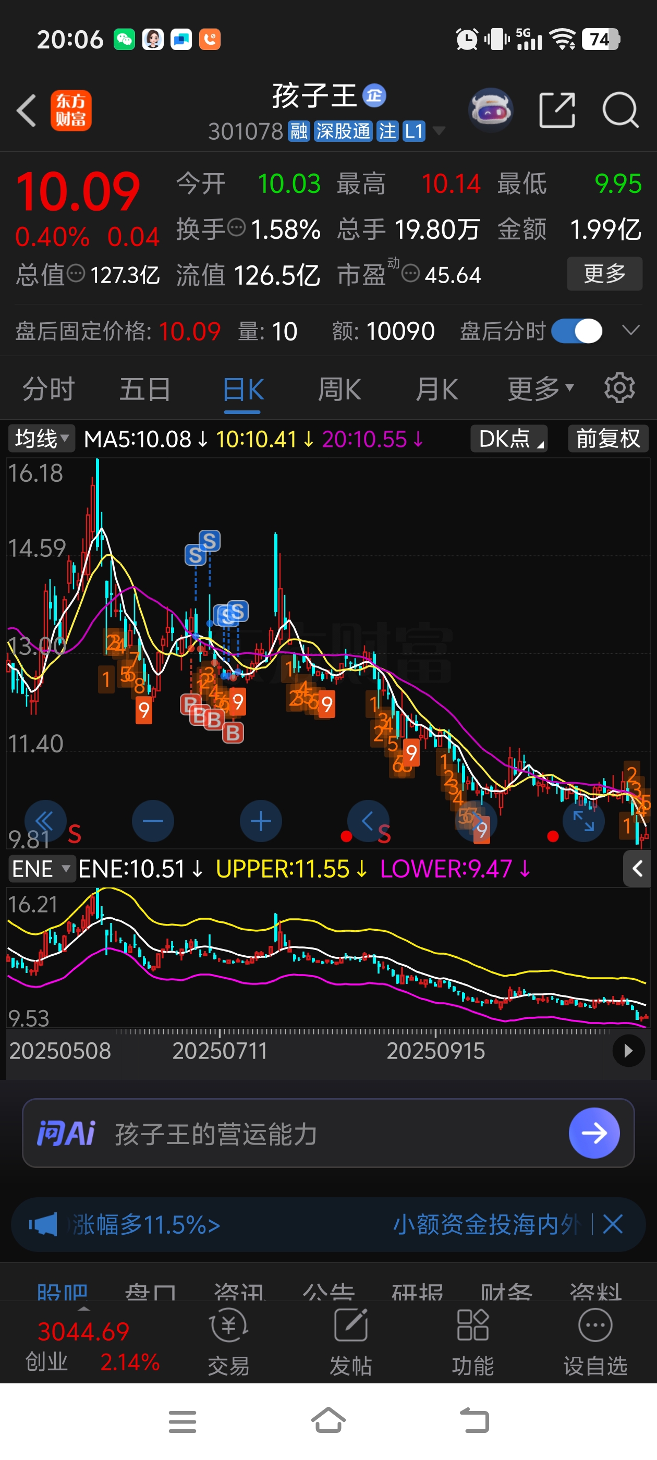
Task: Tap the play arrow at date axis
Action: (628, 1051)
